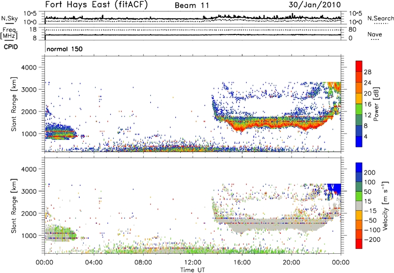
Task: Click the blue top of velocity colorbar
Action: (x=359, y=167)
